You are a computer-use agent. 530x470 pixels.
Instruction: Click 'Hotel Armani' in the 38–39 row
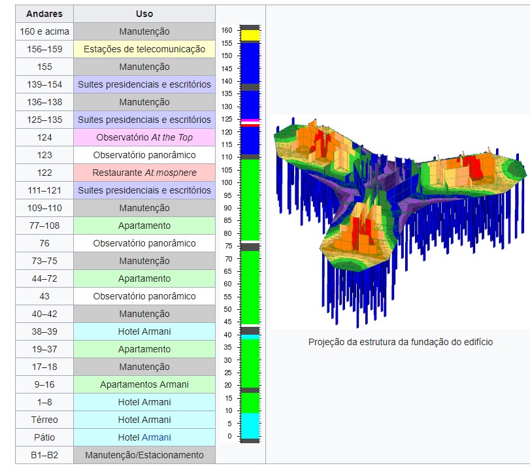tap(144, 331)
